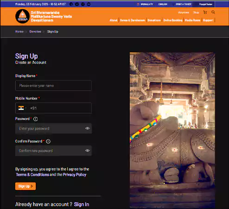
Task: Open the Twitter social icon
Action: 77,4
